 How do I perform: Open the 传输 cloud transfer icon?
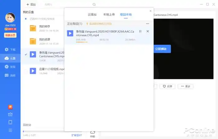[92, 133]
